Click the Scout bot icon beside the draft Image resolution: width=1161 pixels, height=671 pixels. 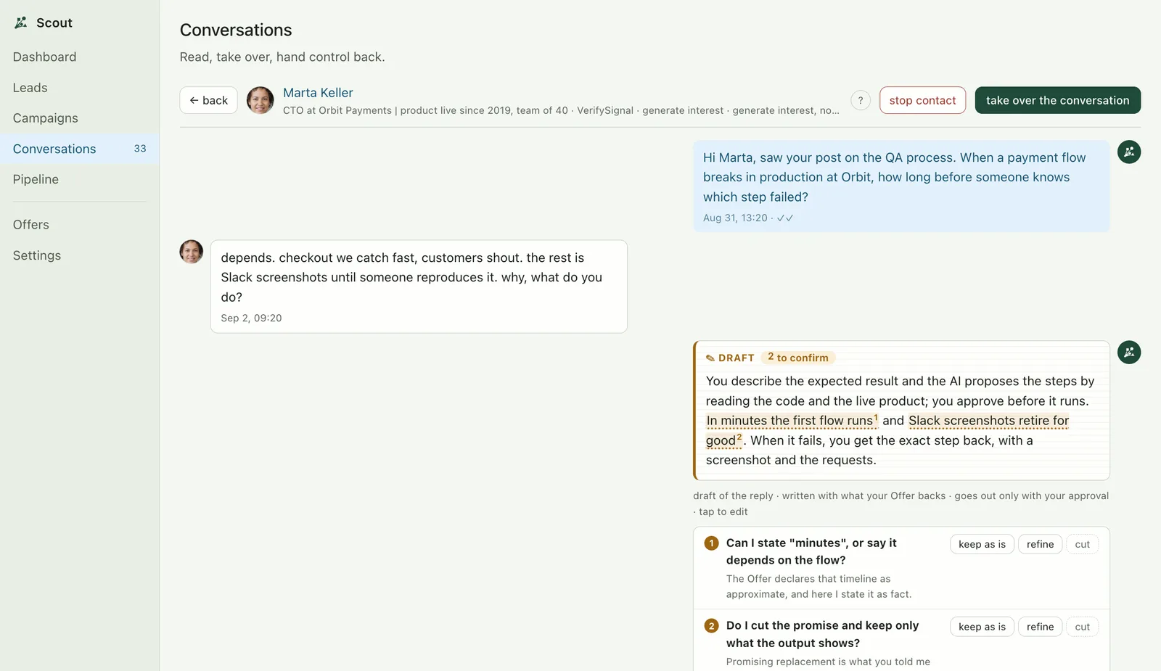1129,352
